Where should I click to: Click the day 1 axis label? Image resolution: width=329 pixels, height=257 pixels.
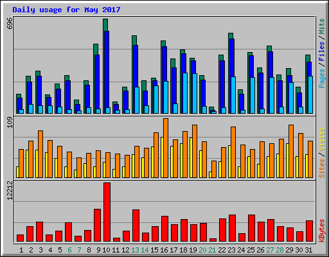coord(21,250)
